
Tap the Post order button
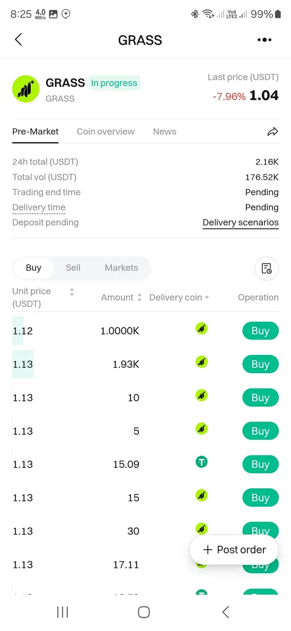pos(234,550)
